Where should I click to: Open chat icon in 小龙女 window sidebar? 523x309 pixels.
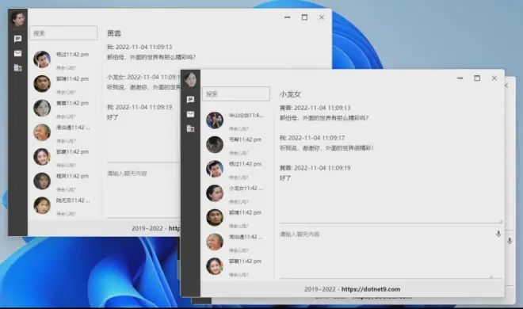pos(190,99)
